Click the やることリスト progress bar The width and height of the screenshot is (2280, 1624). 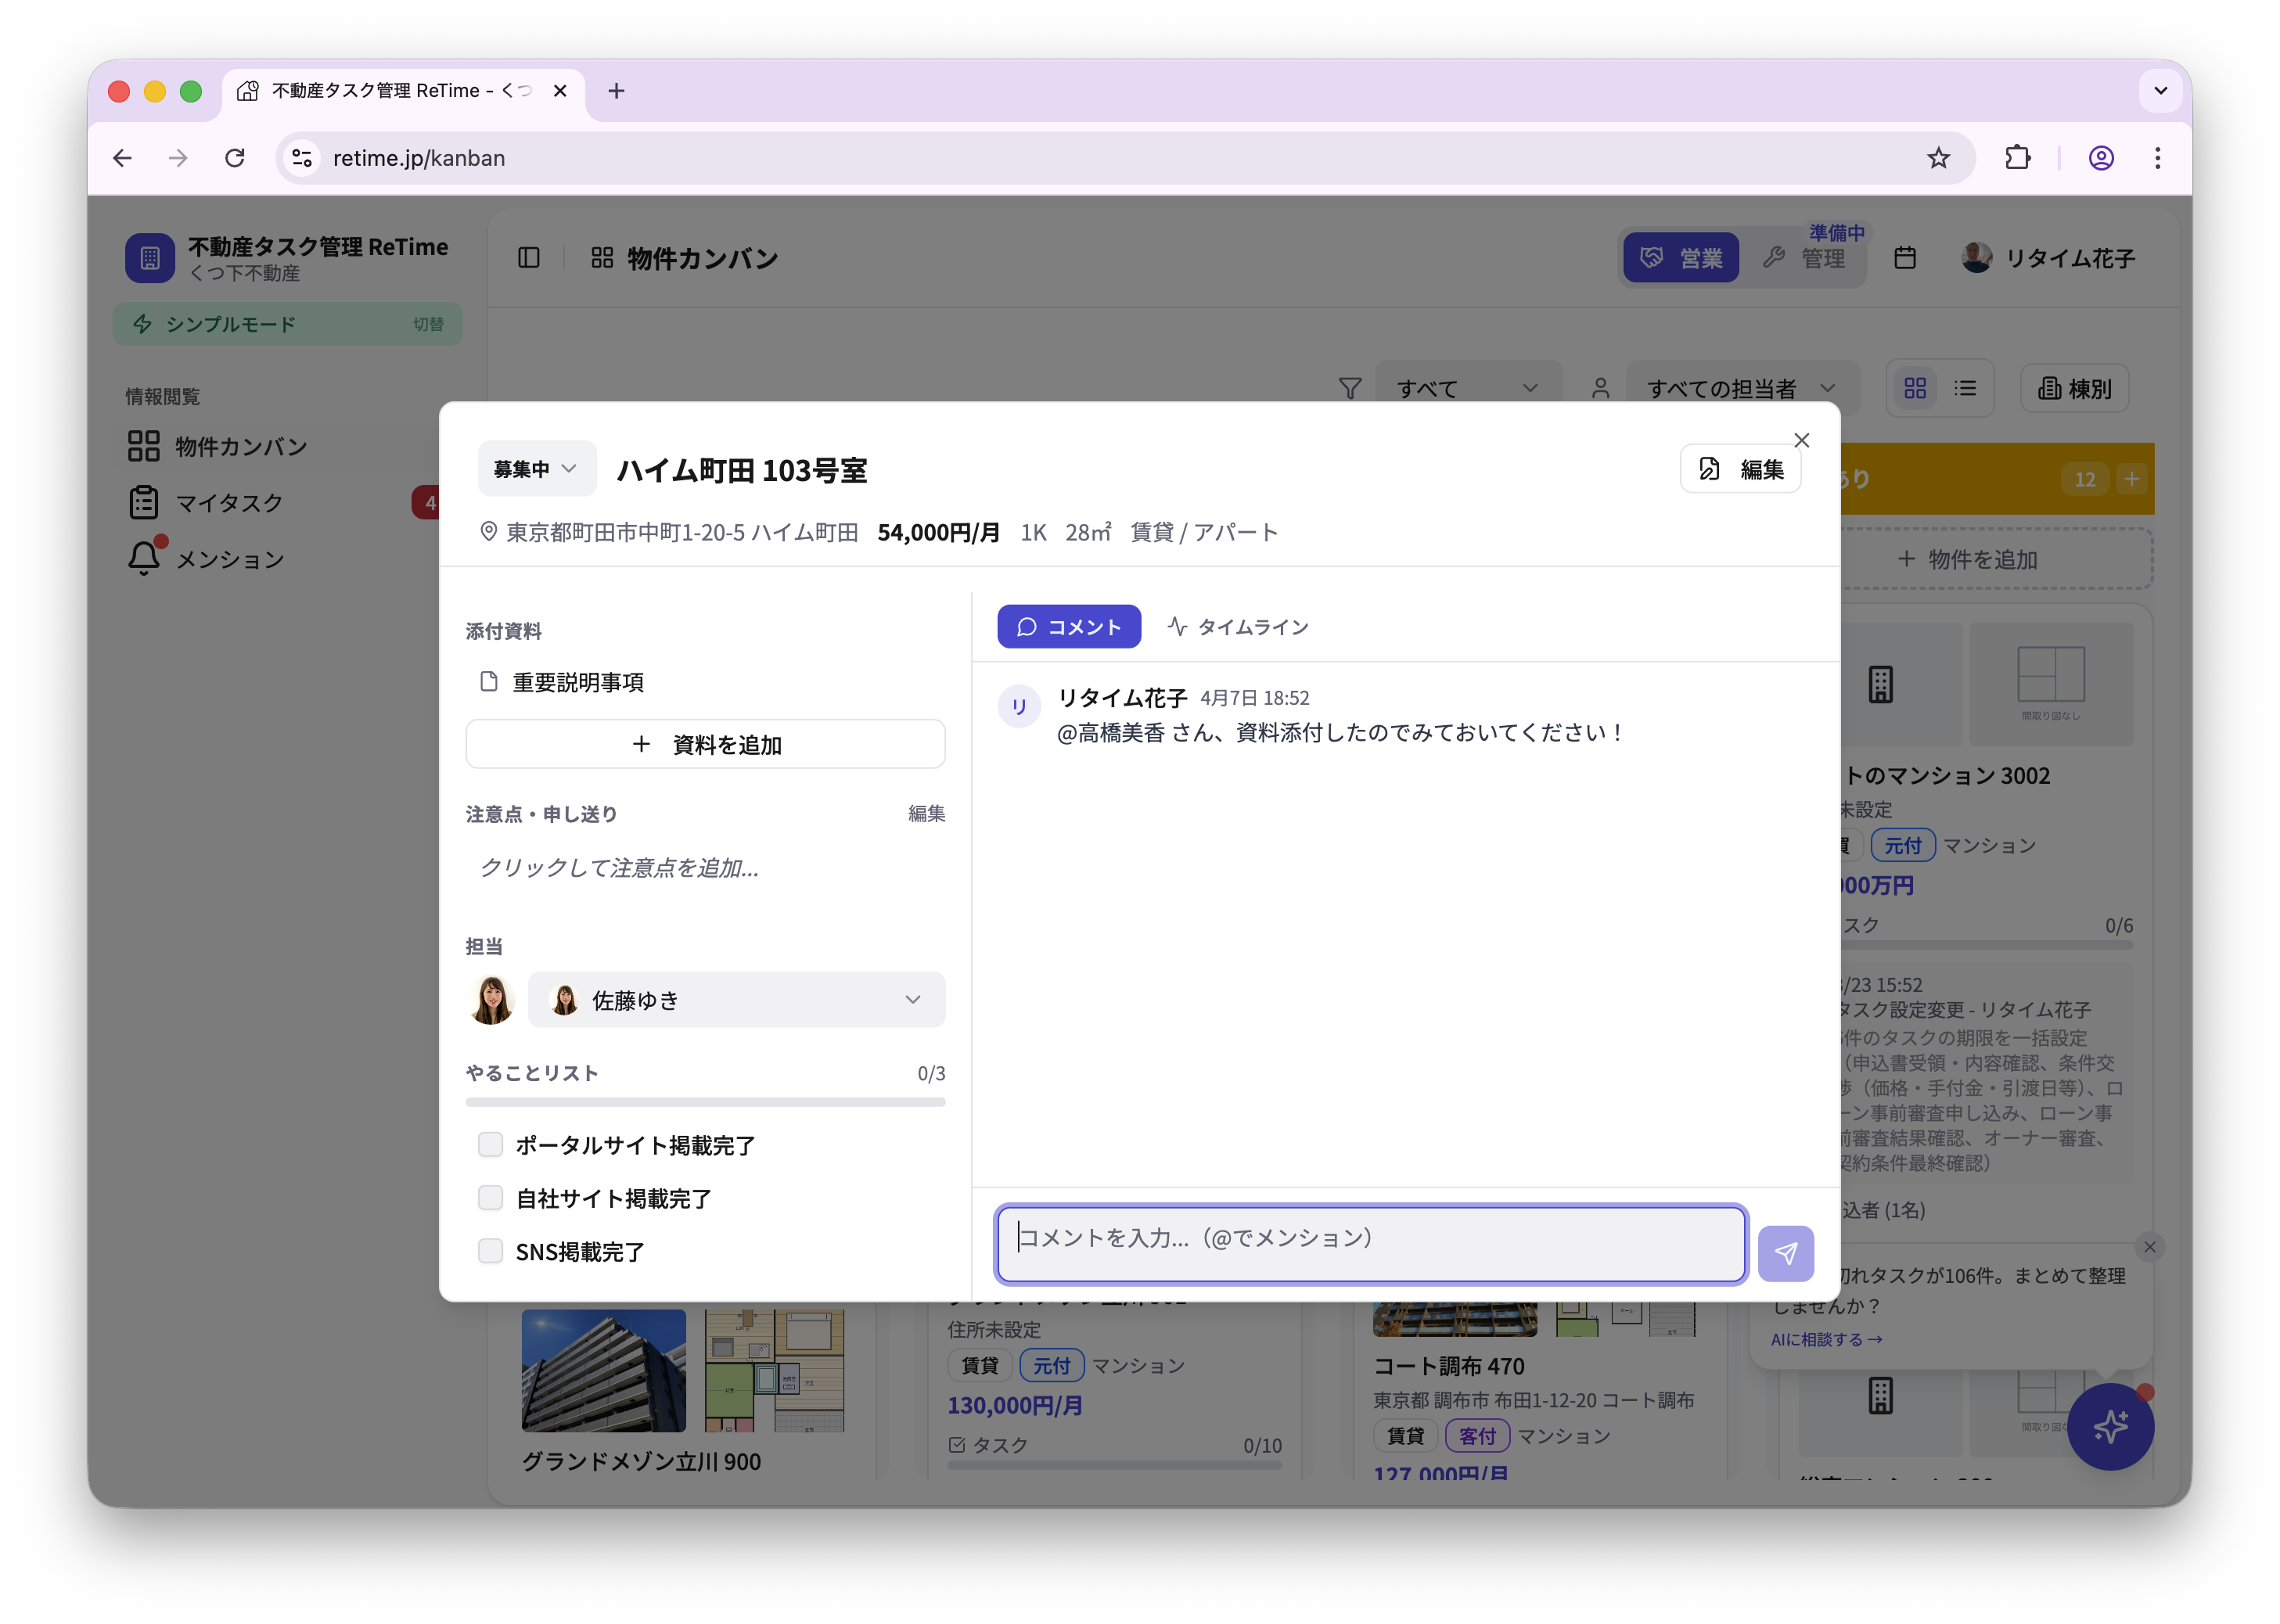click(x=705, y=1101)
